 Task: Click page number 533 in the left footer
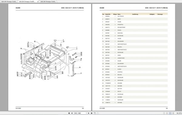tap(83, 108)
